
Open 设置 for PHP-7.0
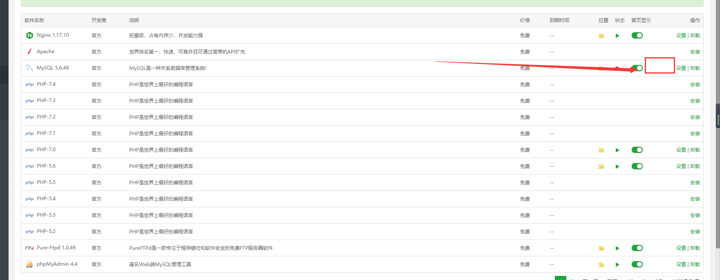pos(681,150)
